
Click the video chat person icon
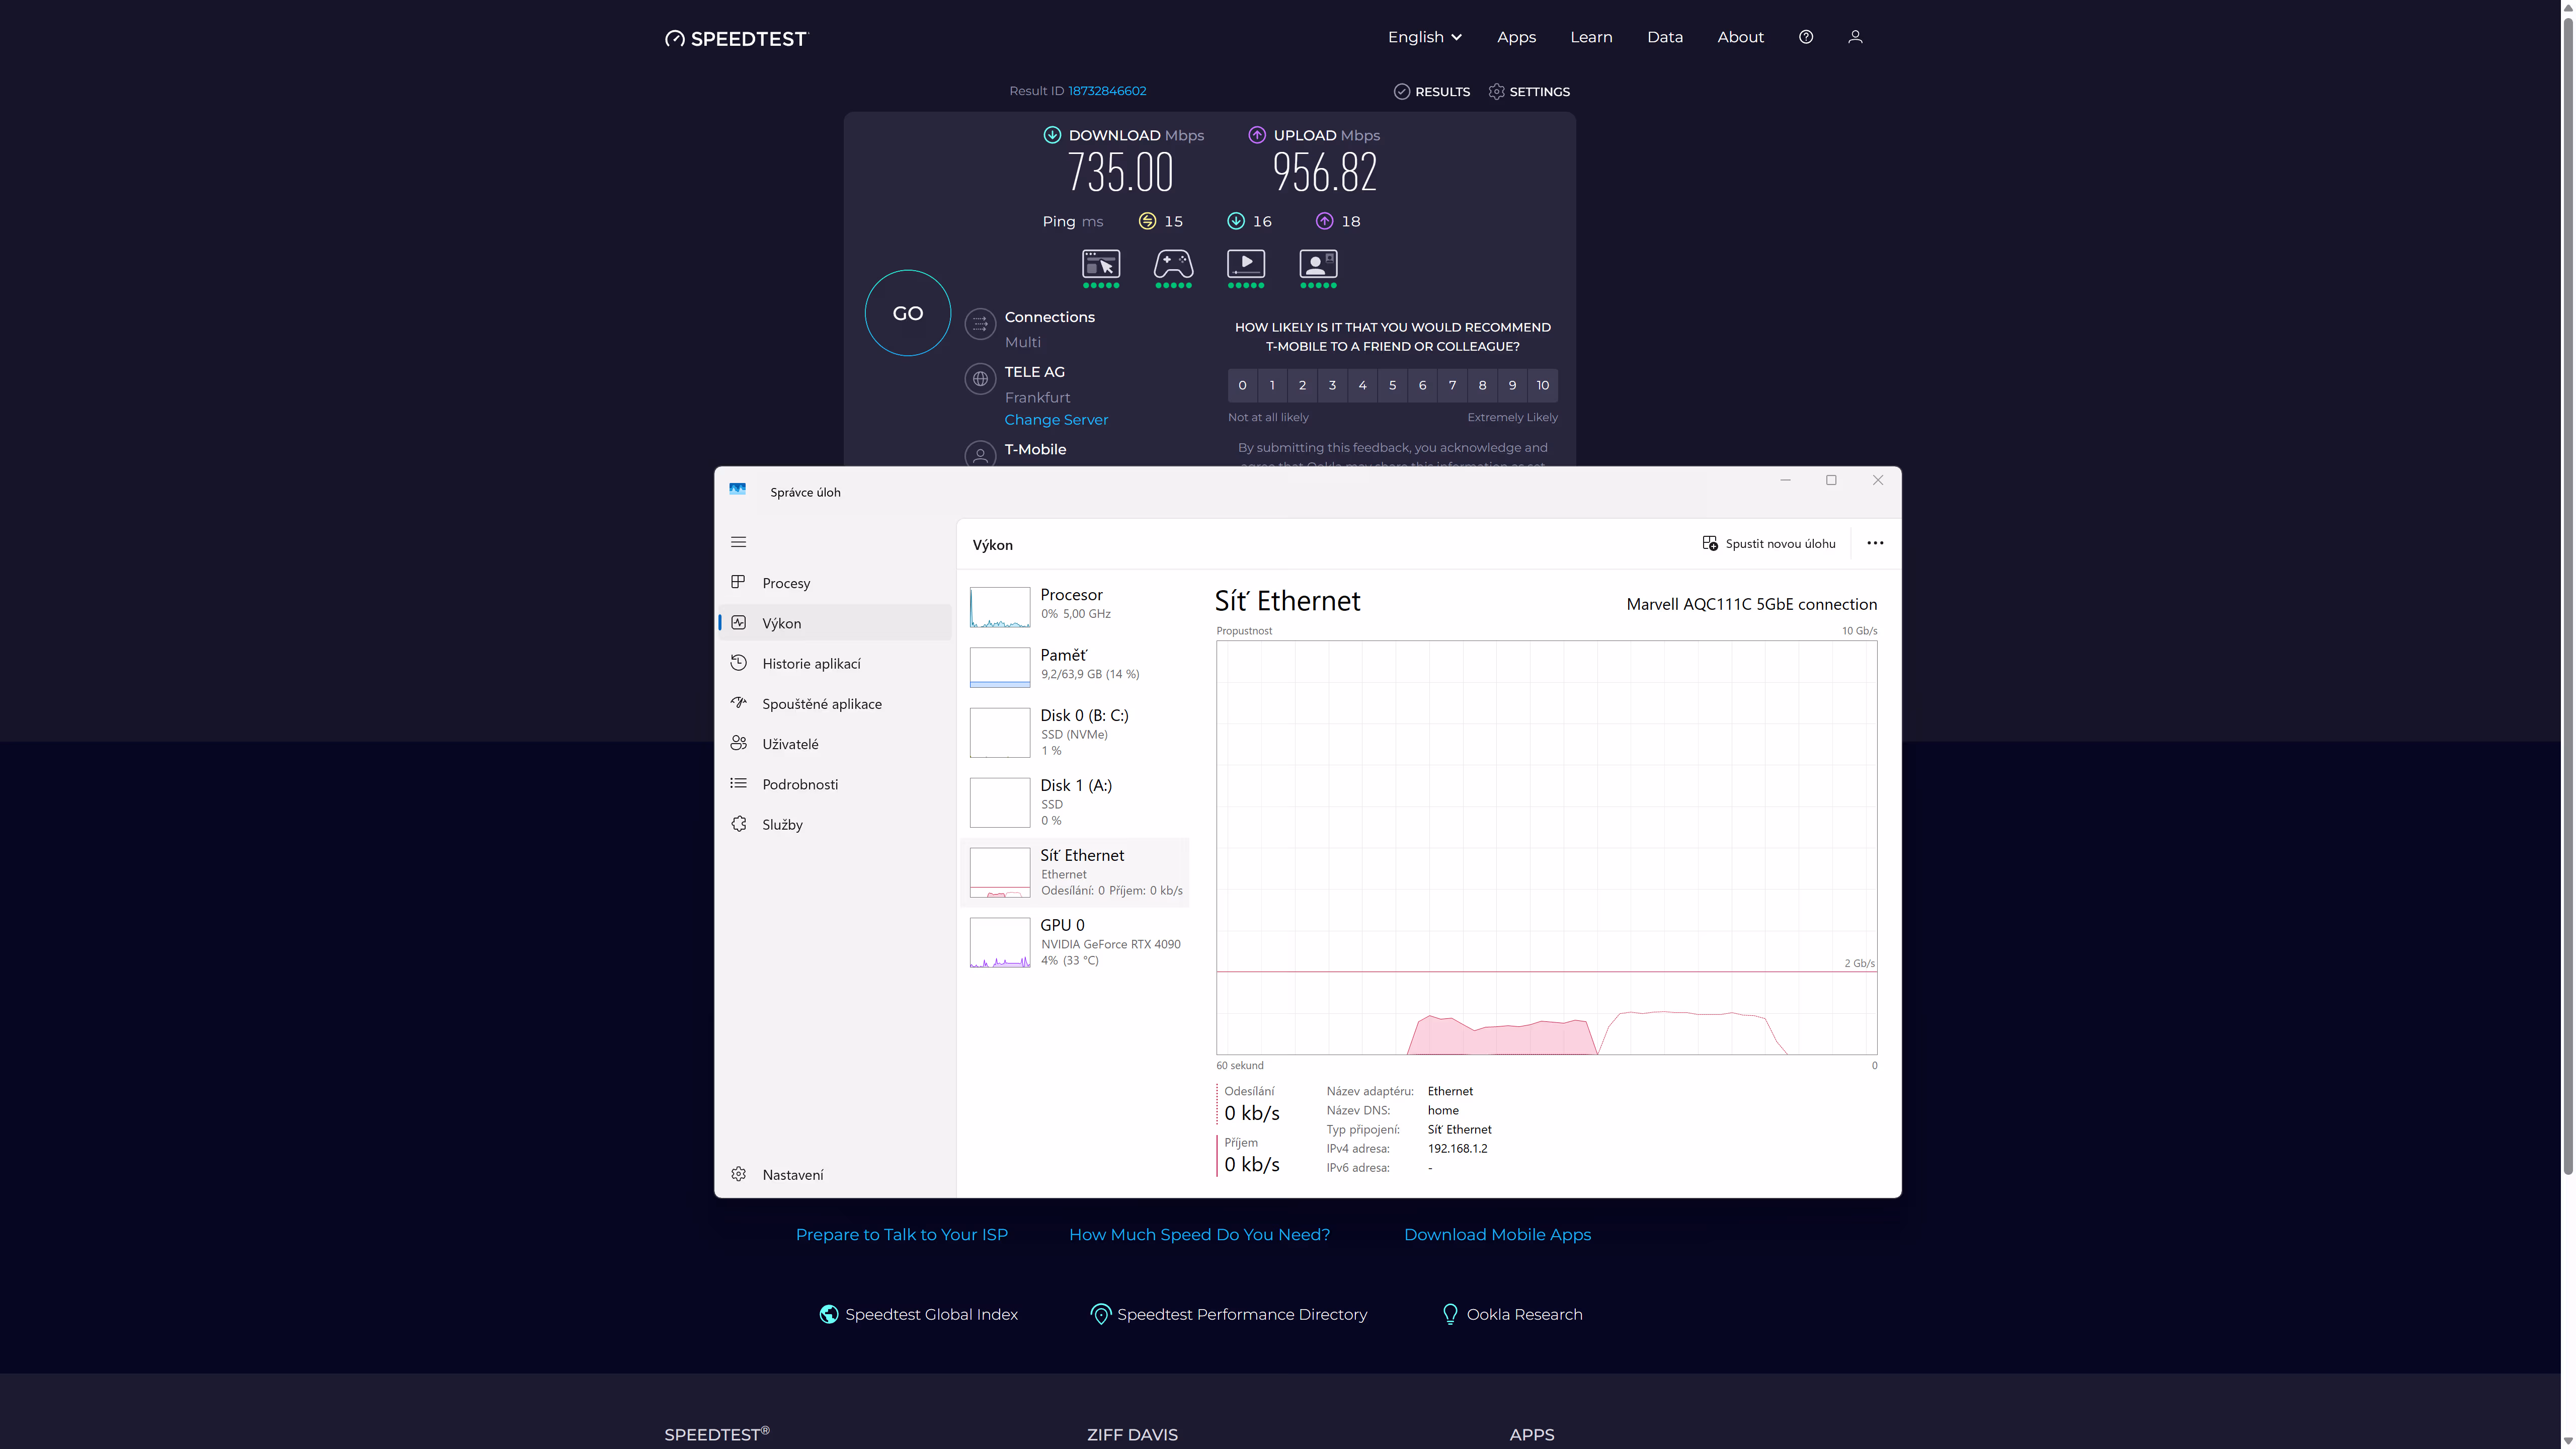tap(1318, 264)
